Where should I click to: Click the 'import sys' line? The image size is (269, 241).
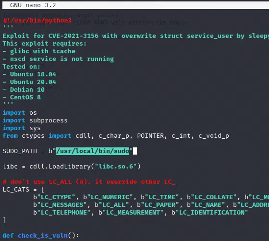tap(22, 128)
